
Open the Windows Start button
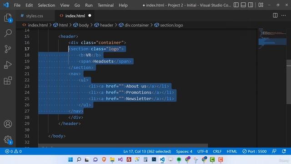70,159
